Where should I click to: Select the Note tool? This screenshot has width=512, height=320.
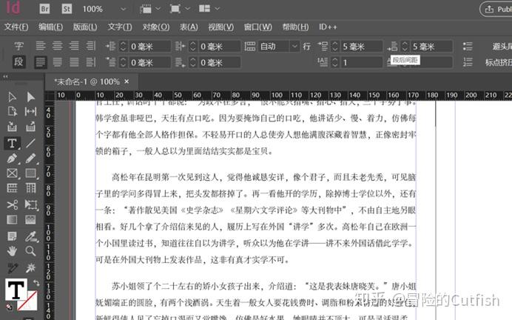[x=12, y=236]
